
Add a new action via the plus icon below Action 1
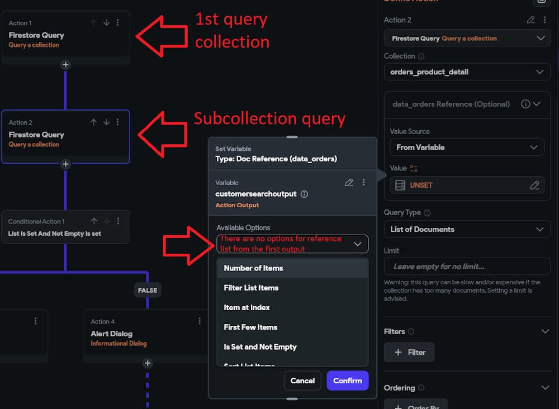click(65, 65)
